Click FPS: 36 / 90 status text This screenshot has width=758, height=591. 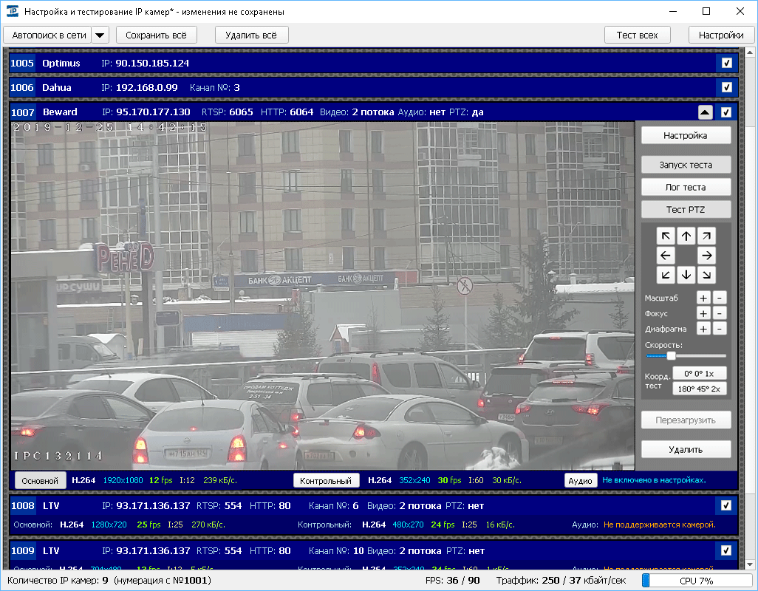click(452, 581)
